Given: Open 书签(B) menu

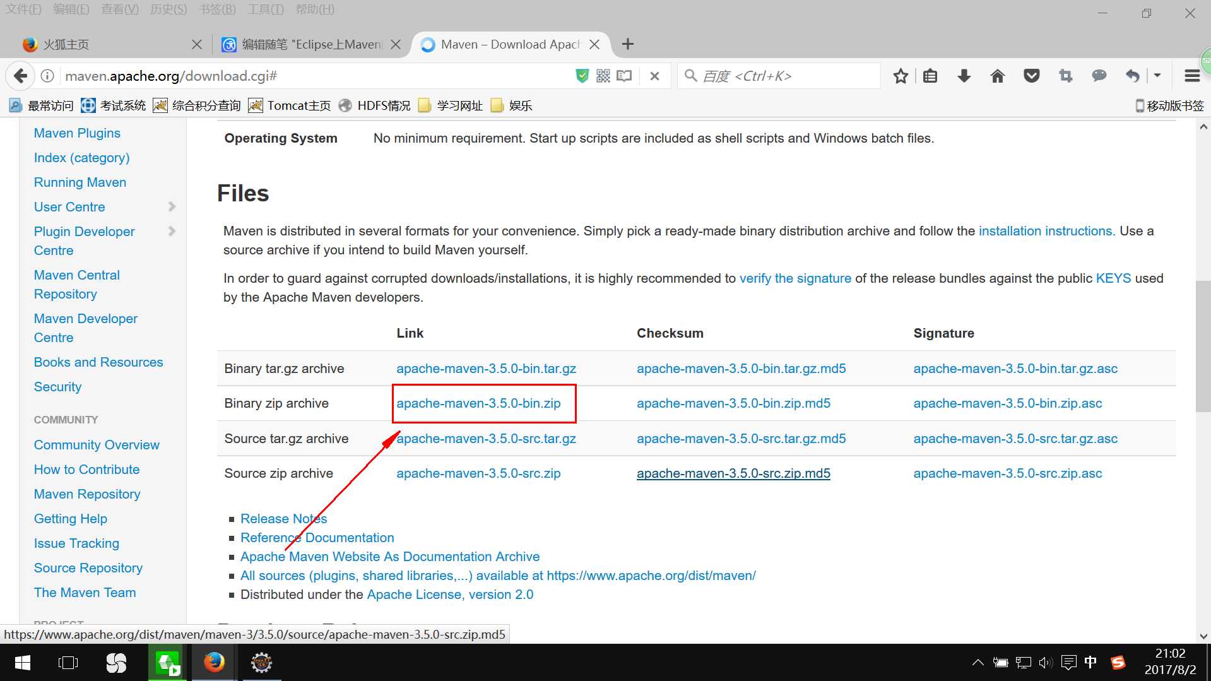Looking at the screenshot, I should point(217,9).
